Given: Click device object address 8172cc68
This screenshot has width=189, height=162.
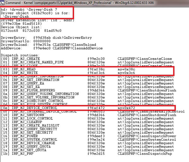Looking at the screenshot, I should [9, 31].
